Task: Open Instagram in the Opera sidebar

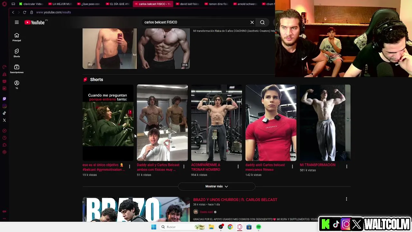Action: click(x=4, y=106)
